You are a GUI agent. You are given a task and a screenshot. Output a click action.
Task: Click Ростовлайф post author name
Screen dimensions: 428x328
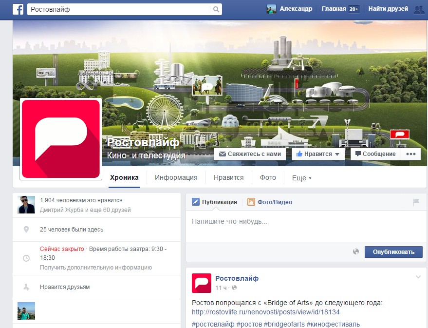pos(237,278)
